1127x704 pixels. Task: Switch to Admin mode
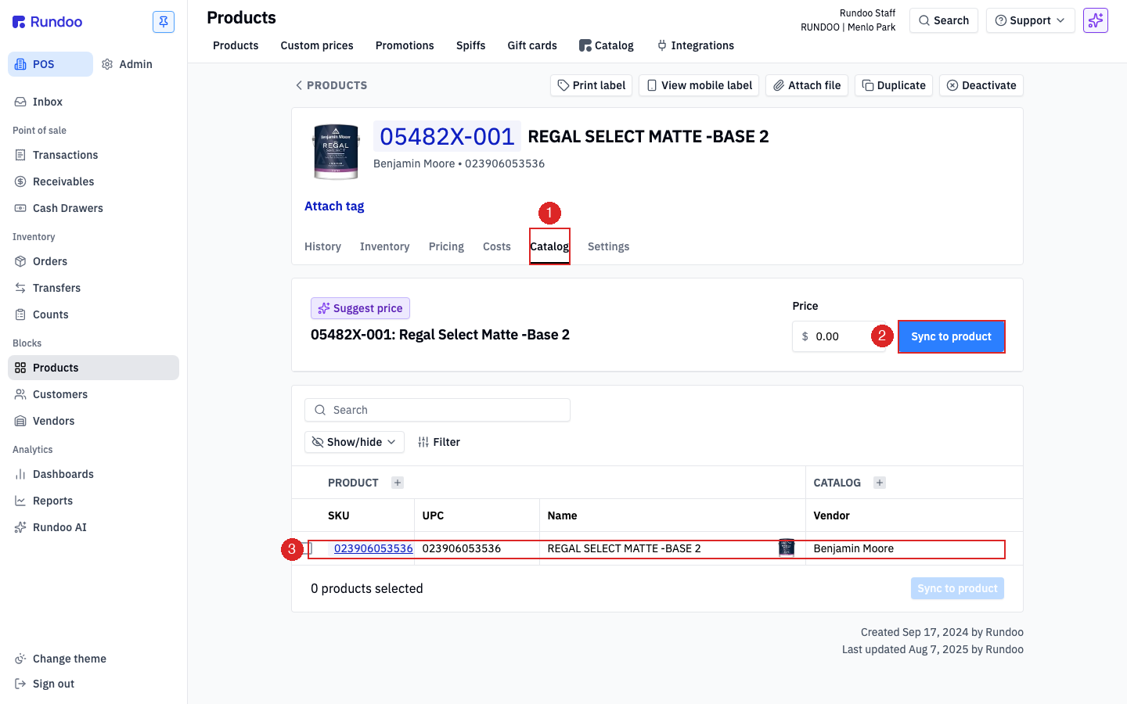click(128, 64)
